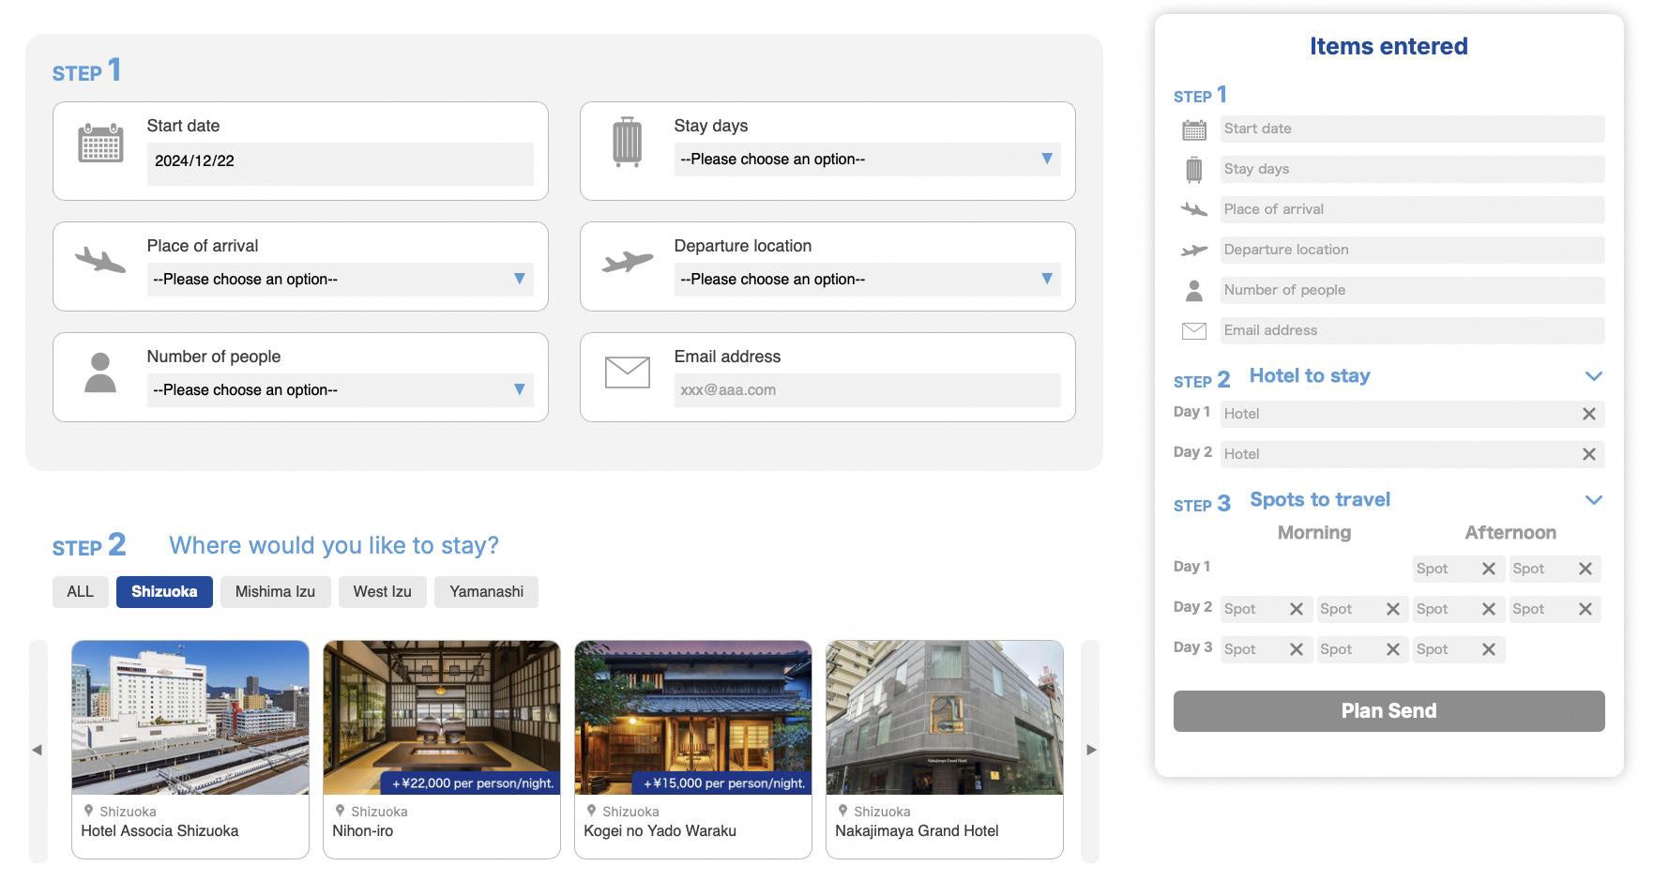Click the envelope icon in Items entered panel
The width and height of the screenshot is (1654, 882).
[1194, 330]
